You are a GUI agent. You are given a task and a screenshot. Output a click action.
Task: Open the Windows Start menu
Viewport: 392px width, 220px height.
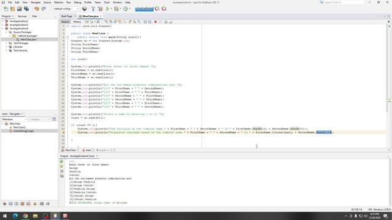click(x=5, y=216)
